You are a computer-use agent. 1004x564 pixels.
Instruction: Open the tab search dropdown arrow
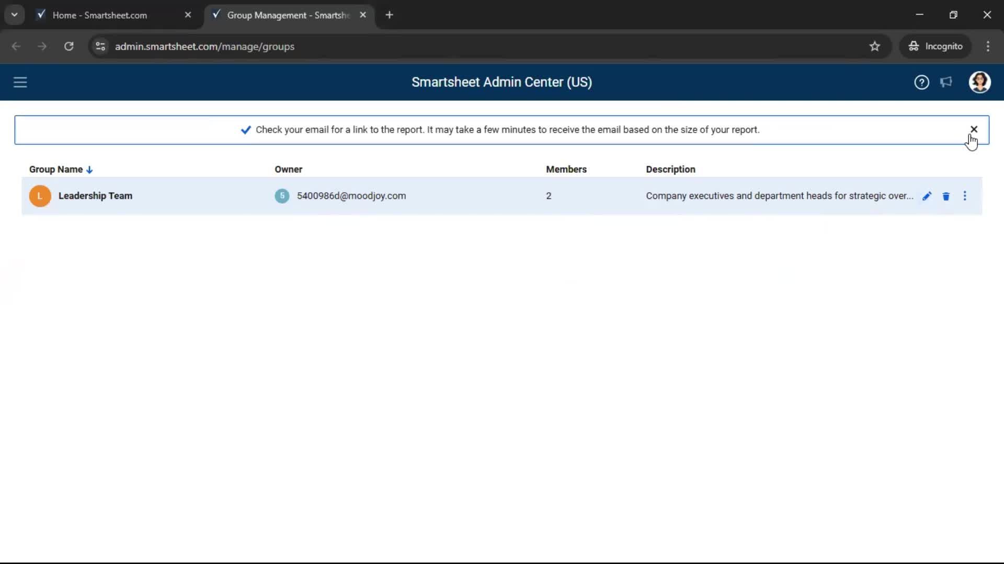point(14,15)
